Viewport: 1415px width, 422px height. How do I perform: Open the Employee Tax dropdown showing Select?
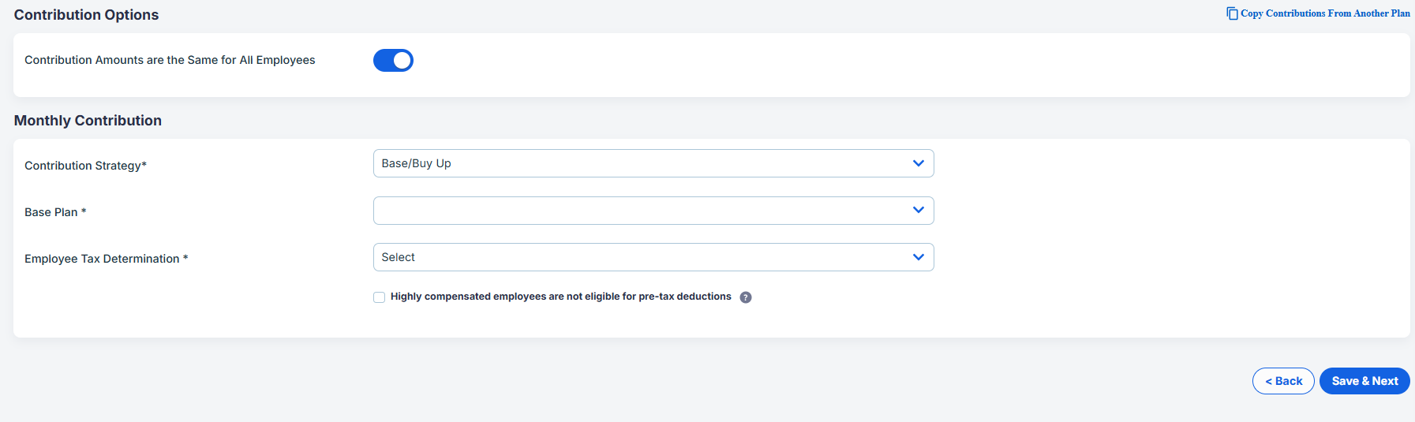tap(653, 257)
